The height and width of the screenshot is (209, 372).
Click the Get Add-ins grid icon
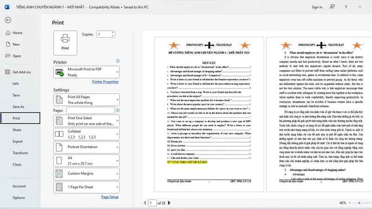click(7, 72)
